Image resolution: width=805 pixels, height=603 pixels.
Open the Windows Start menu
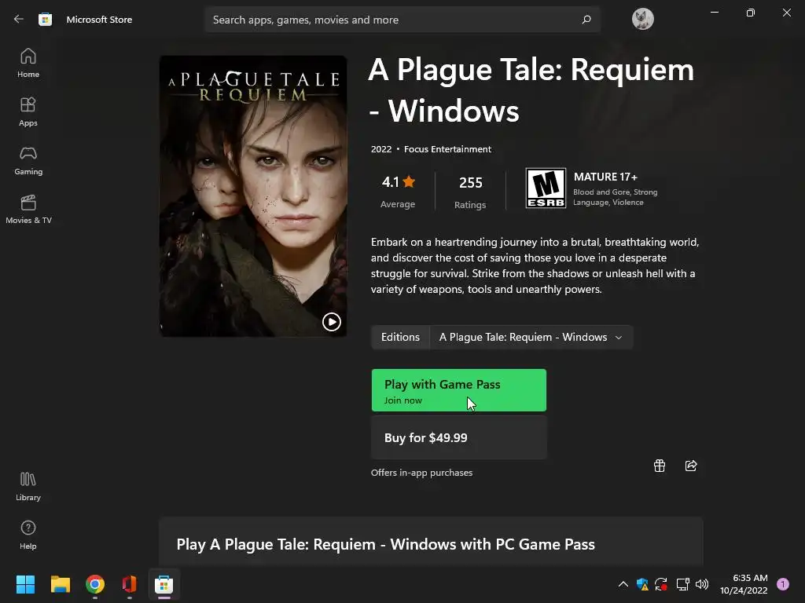pos(25,584)
